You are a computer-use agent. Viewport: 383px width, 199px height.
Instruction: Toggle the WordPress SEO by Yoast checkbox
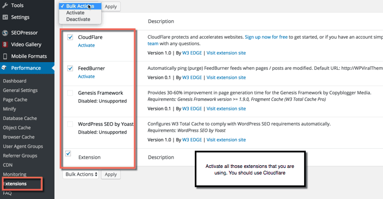click(x=70, y=124)
